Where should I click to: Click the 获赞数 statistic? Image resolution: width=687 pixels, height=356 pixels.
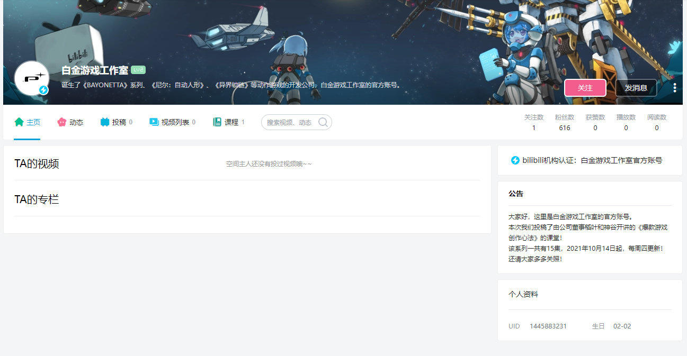coord(595,122)
